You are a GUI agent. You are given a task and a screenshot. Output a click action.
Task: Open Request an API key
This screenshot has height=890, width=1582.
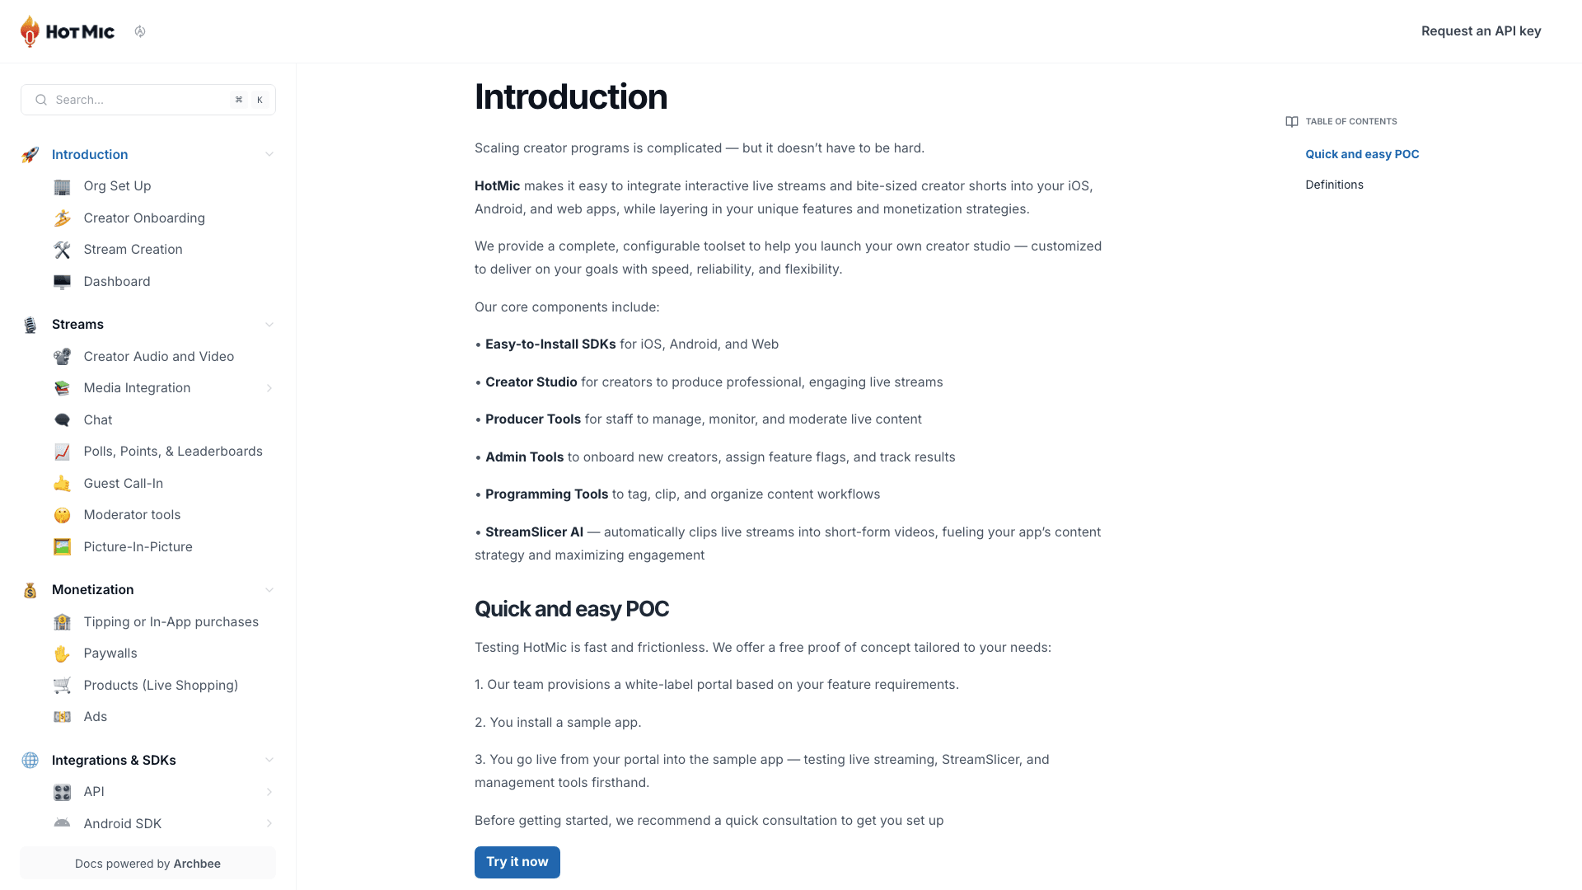click(x=1481, y=30)
